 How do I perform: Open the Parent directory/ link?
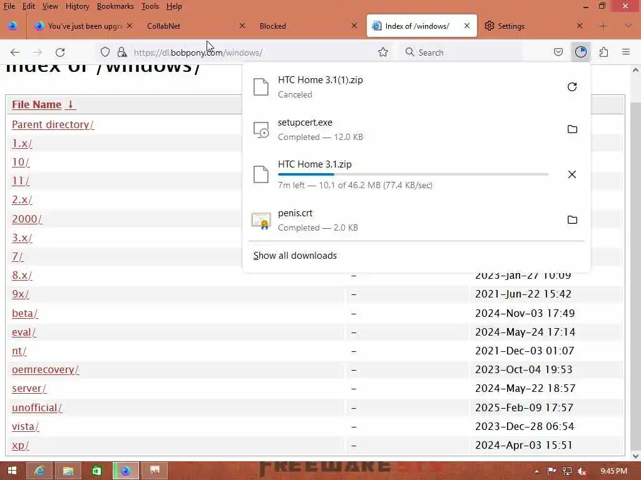point(53,124)
